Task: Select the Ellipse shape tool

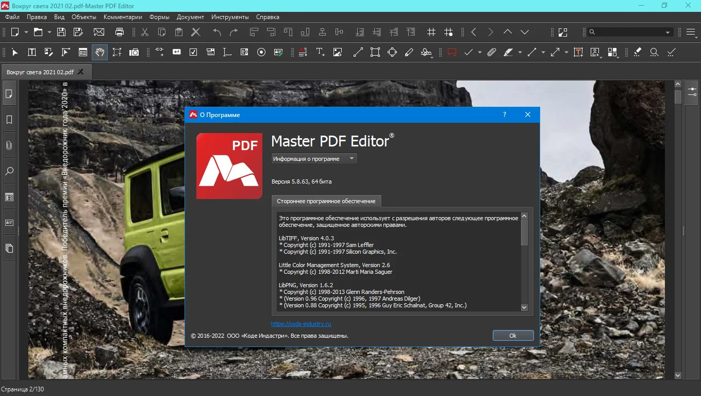Action: coord(392,52)
